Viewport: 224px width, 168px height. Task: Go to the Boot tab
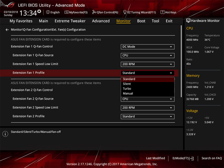pyautogui.click(x=141, y=21)
